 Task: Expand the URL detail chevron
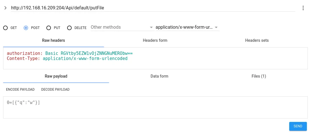point(5,8)
